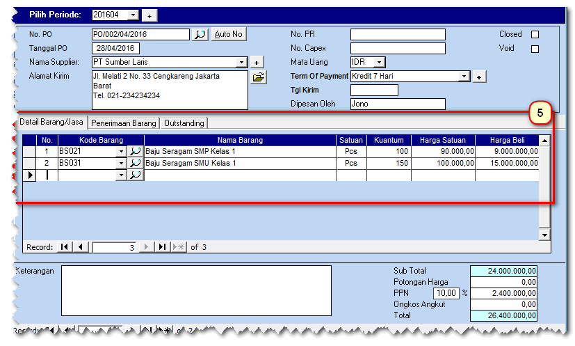Click the lookup icon for item BS031
This screenshot has height=346, width=575.
coord(136,163)
